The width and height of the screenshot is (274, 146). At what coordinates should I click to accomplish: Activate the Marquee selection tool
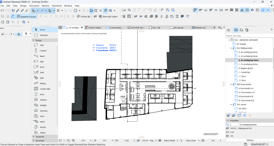point(44,35)
